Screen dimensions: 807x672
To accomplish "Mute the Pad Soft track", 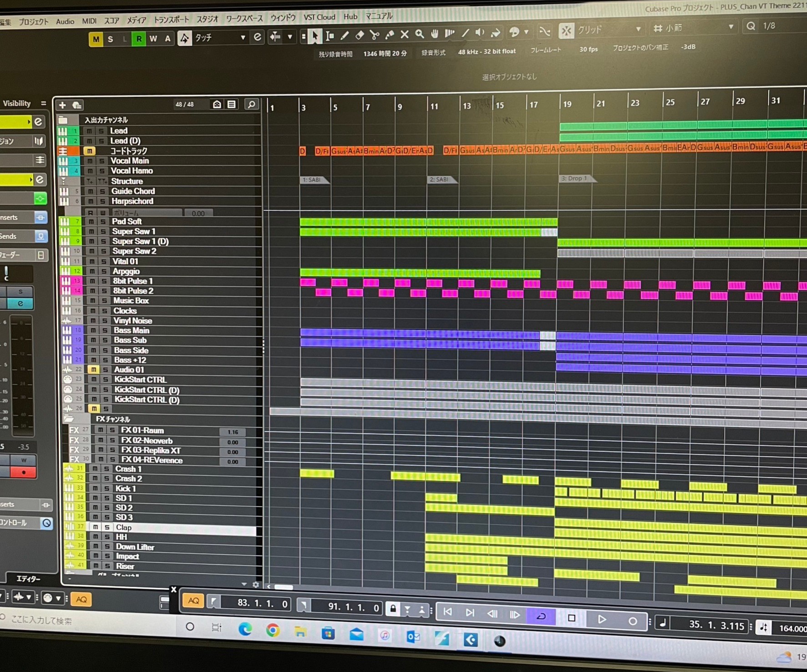I will click(91, 222).
